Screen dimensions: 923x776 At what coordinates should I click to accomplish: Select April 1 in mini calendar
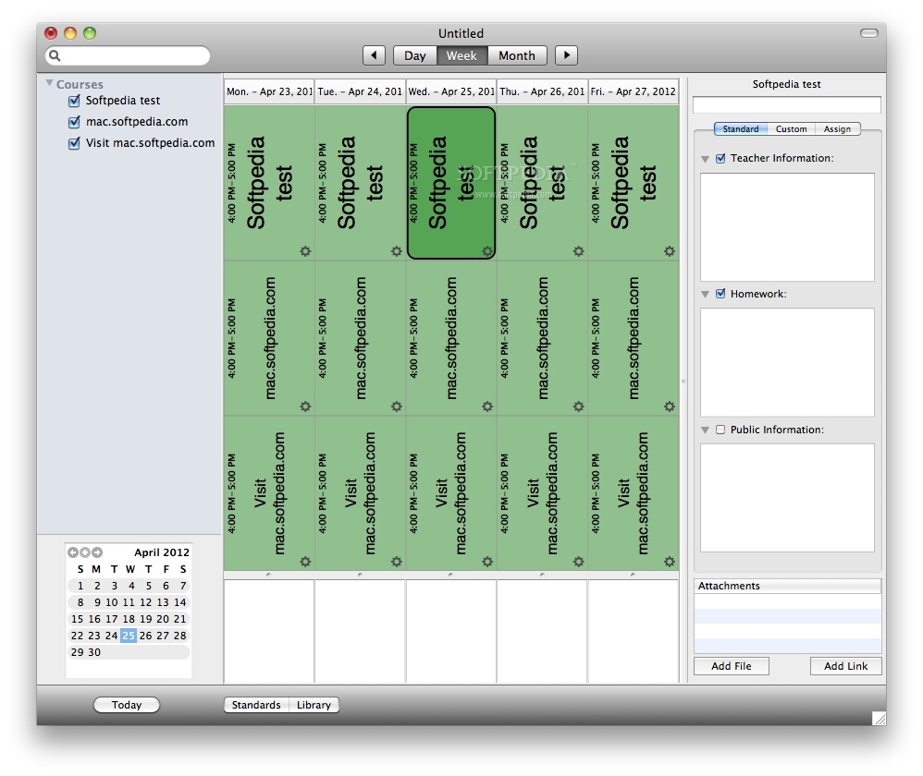(80, 586)
